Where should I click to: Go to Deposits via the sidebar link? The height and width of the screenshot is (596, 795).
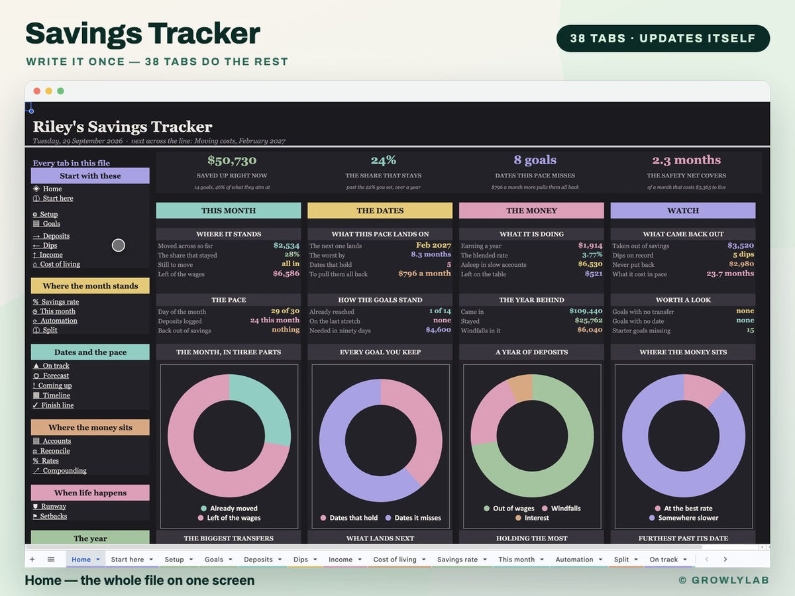(x=51, y=236)
